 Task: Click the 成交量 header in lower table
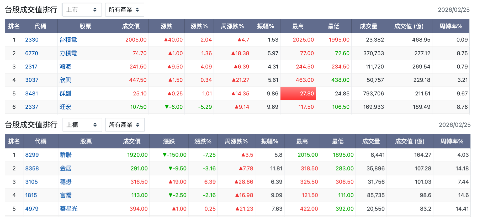[371, 141]
